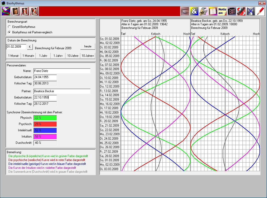Open the notebook diary icon
This screenshot has width=267, height=198.
tap(213, 11)
